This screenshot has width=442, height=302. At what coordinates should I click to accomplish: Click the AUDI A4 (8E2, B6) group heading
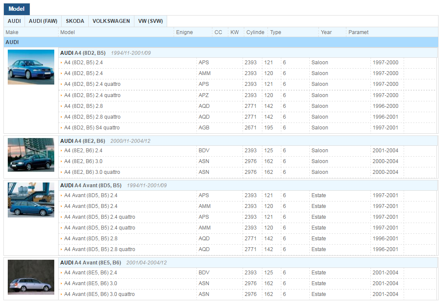[83, 141]
